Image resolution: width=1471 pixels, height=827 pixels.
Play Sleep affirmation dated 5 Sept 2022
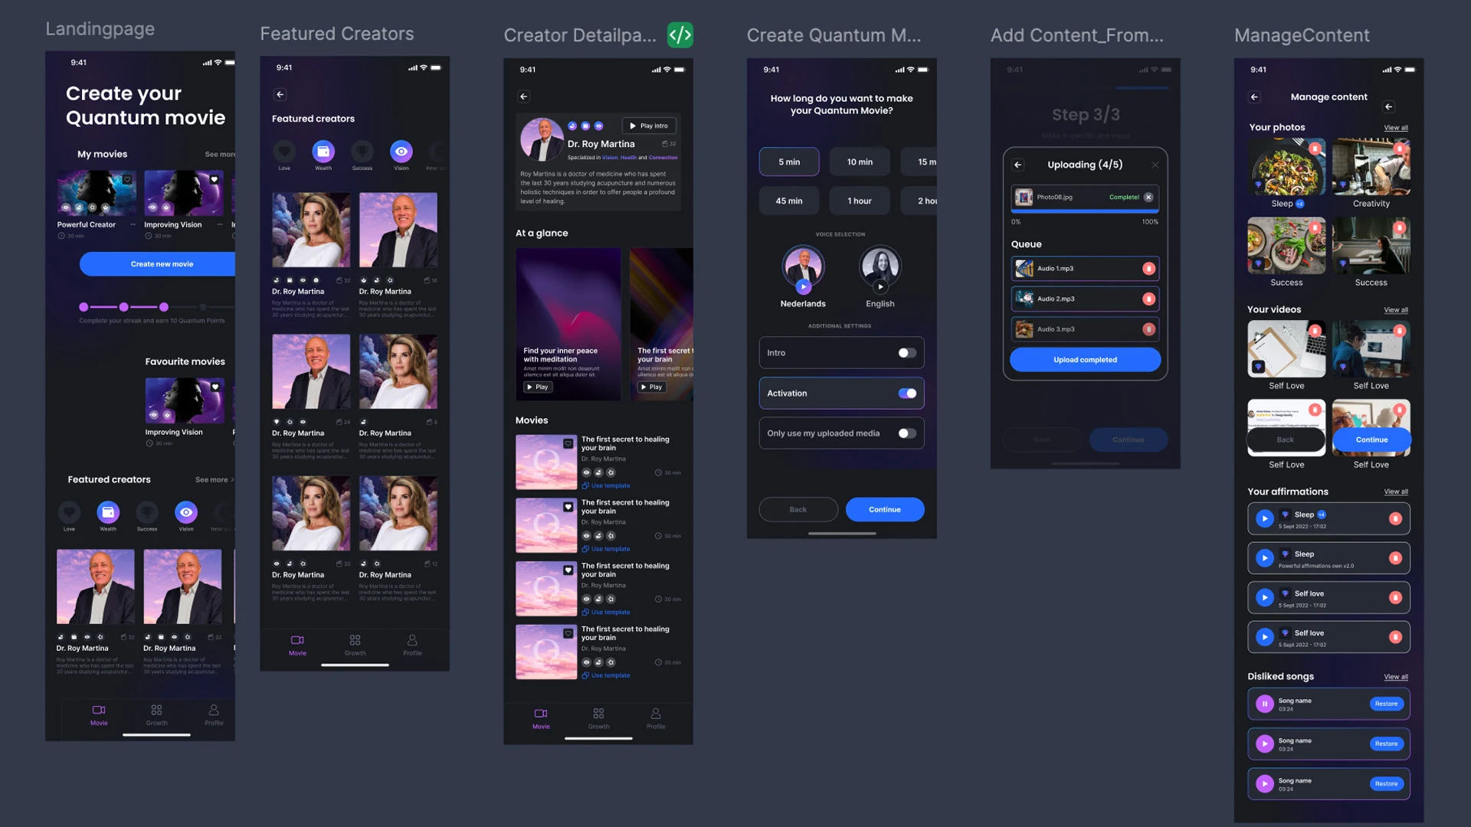coord(1265,519)
